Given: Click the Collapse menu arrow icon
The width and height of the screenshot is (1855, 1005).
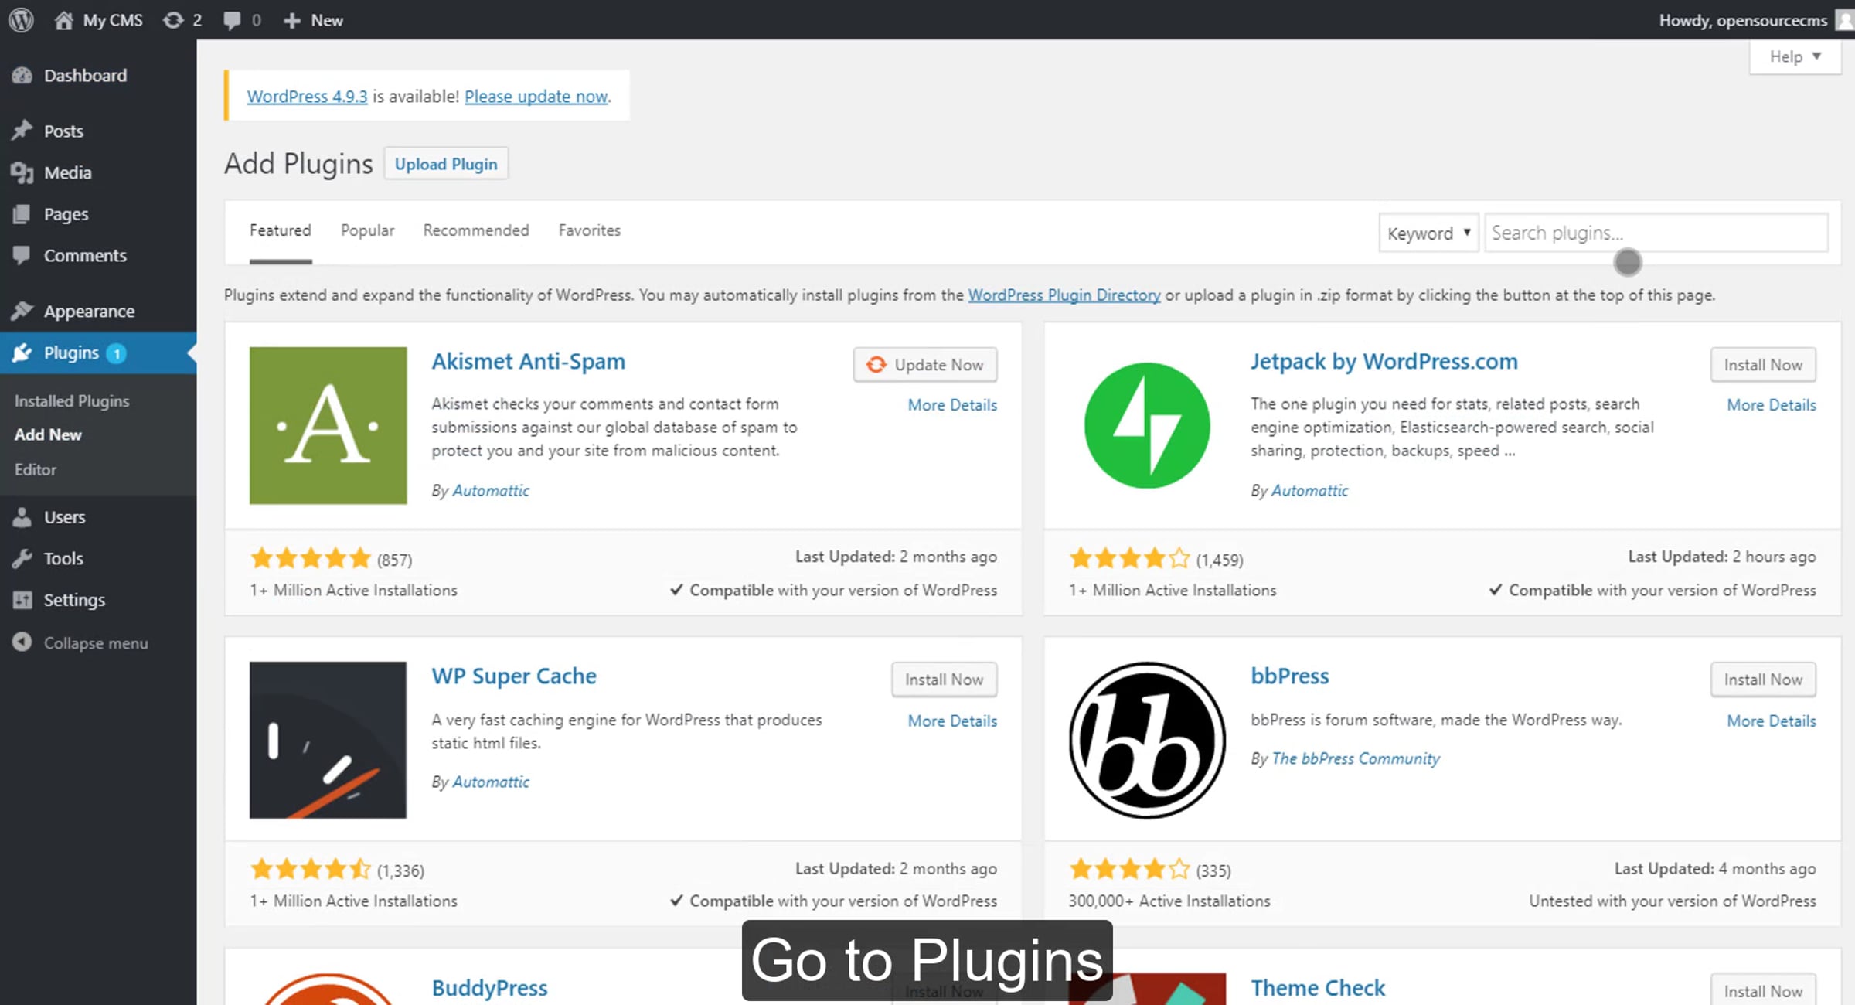Looking at the screenshot, I should point(22,642).
